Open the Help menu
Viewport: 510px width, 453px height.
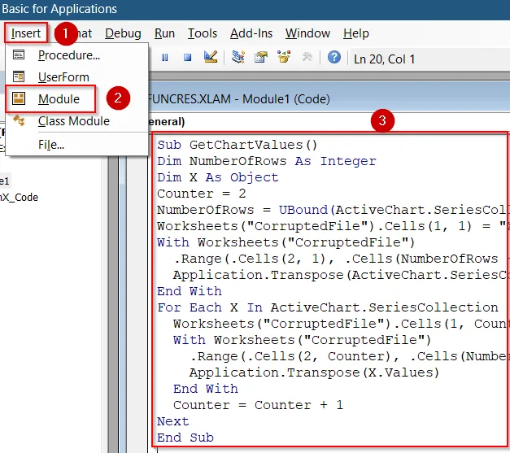[x=355, y=33]
